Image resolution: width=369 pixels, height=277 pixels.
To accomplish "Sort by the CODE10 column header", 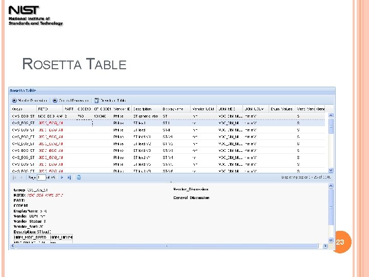I will 84,109.
